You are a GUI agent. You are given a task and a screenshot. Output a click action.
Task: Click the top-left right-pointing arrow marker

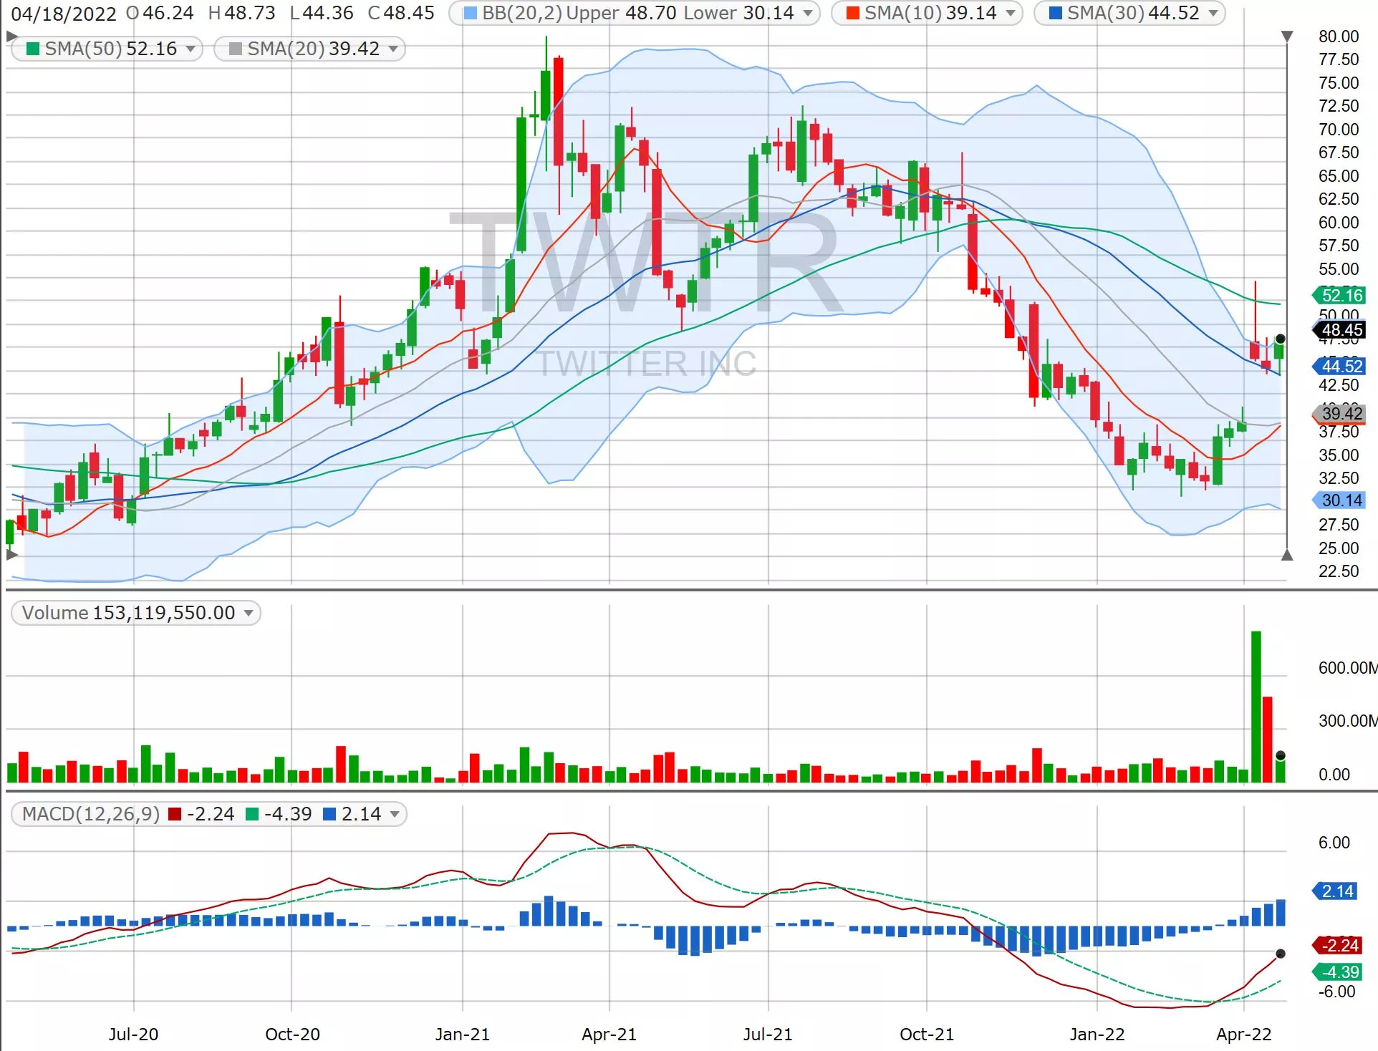click(11, 36)
